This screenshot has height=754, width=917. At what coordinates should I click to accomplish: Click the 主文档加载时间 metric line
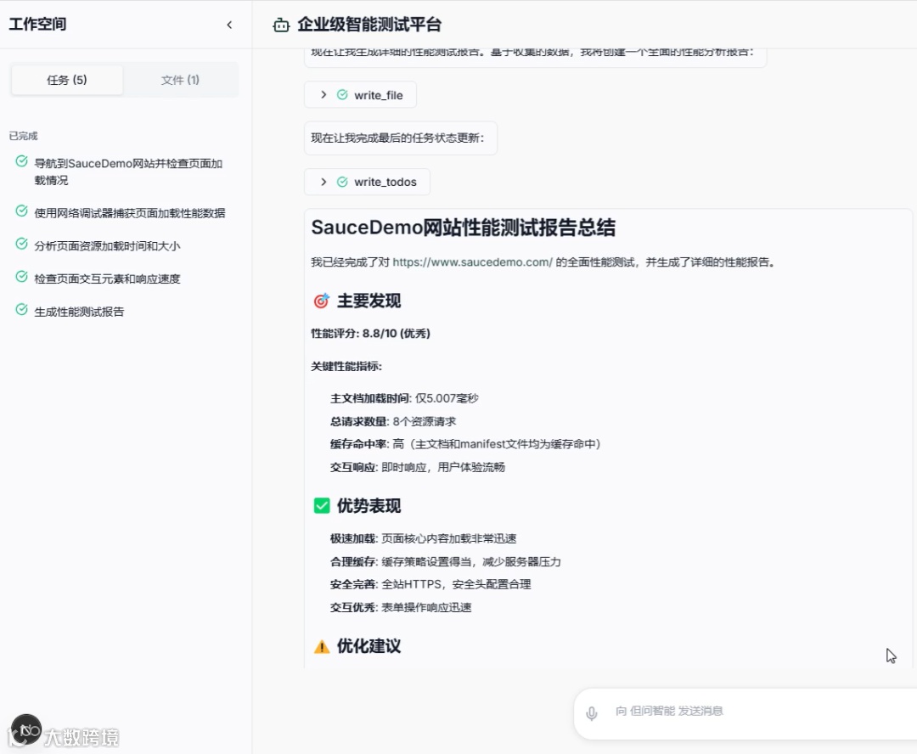[404, 398]
